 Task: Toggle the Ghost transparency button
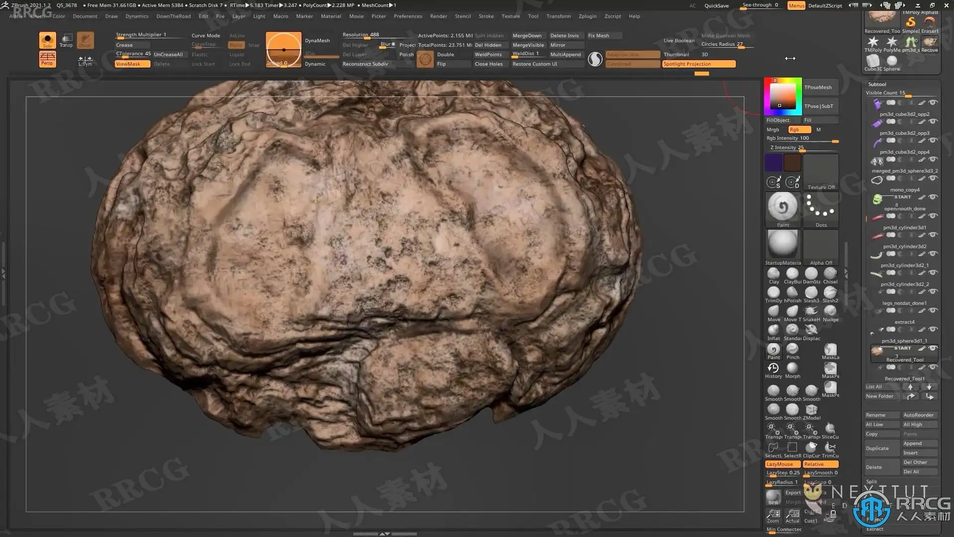click(x=85, y=40)
